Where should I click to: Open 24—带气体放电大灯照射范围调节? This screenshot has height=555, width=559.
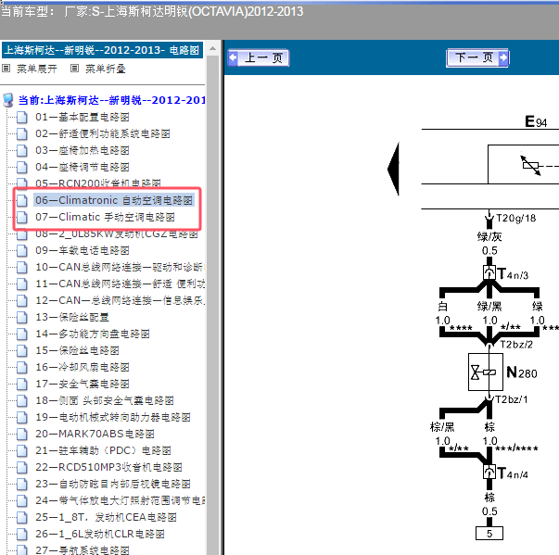tap(120, 500)
